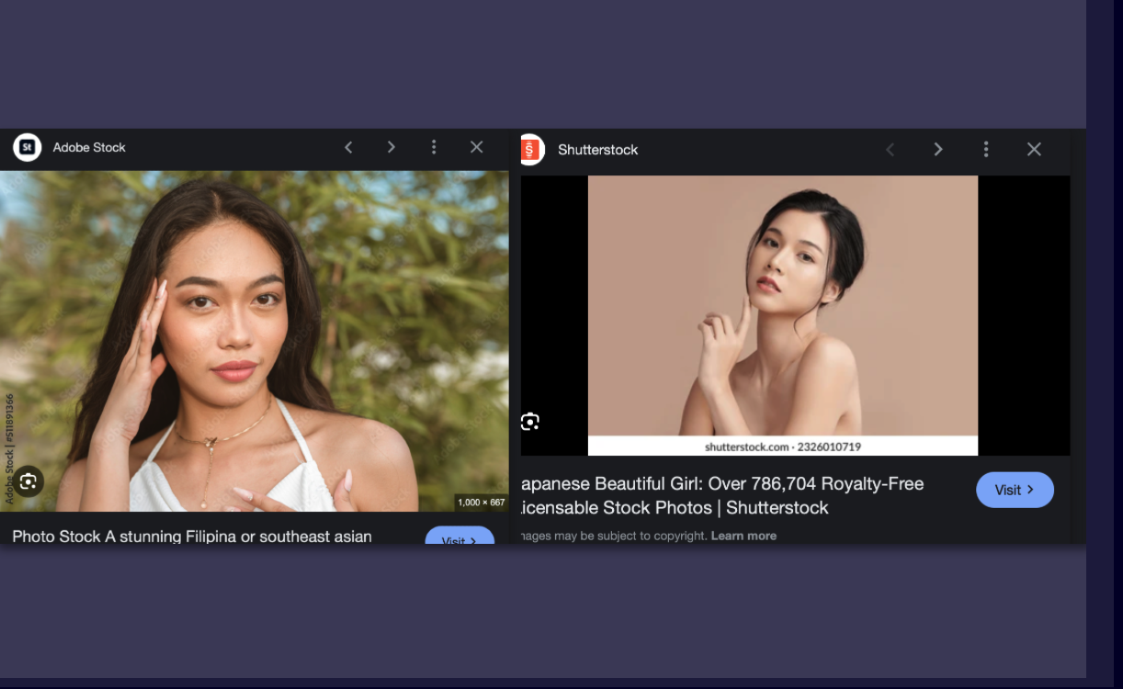The height and width of the screenshot is (689, 1123).
Task: Search Adobe Stock photo with Lens icon
Action: (28, 480)
